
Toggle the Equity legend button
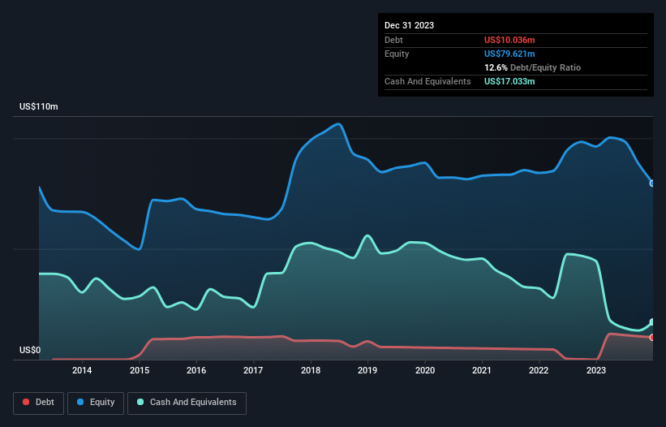(96, 403)
